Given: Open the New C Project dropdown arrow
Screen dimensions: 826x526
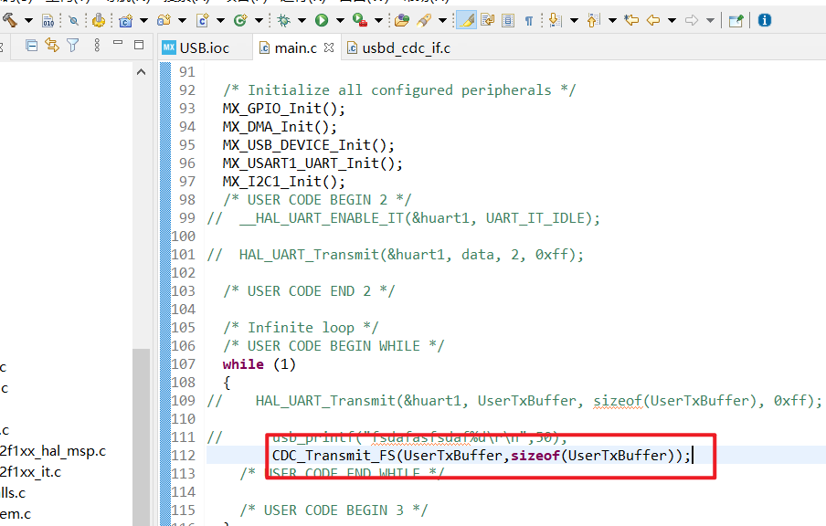Looking at the screenshot, I should pyautogui.click(x=143, y=20).
